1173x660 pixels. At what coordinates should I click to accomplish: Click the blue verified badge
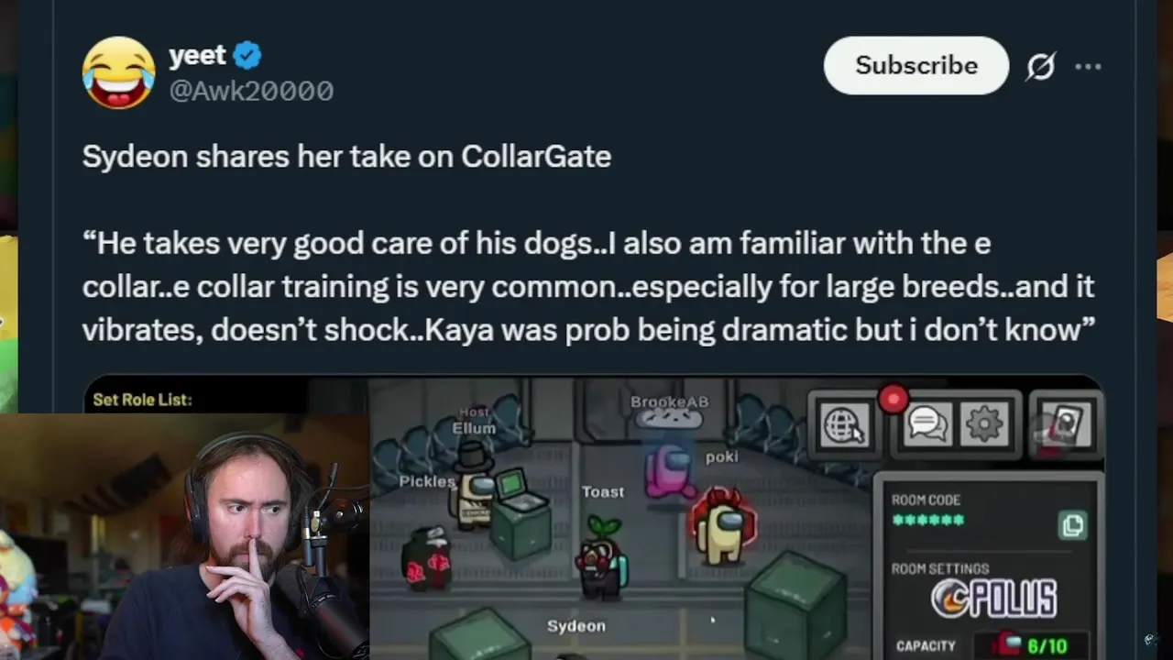point(247,56)
